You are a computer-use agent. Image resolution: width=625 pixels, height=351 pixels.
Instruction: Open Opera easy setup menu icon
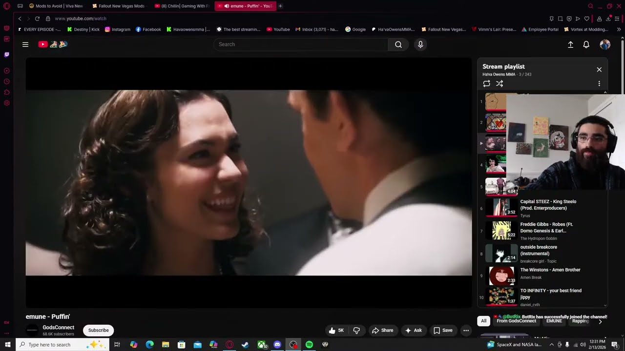617,19
